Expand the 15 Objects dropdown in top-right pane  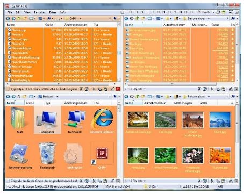click(x=145, y=89)
